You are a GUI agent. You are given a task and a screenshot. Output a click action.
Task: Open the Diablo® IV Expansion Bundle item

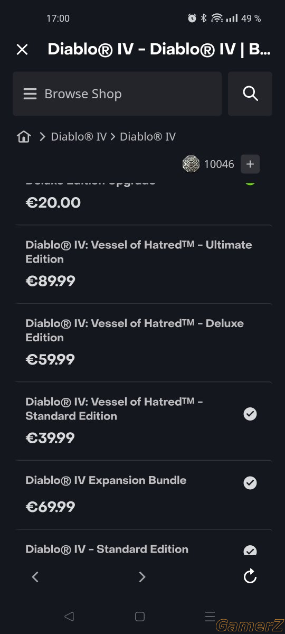144,495
